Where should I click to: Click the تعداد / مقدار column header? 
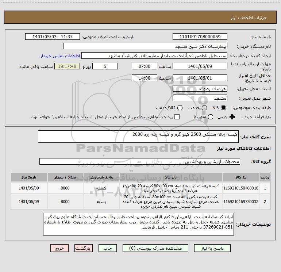[x=65, y=177]
